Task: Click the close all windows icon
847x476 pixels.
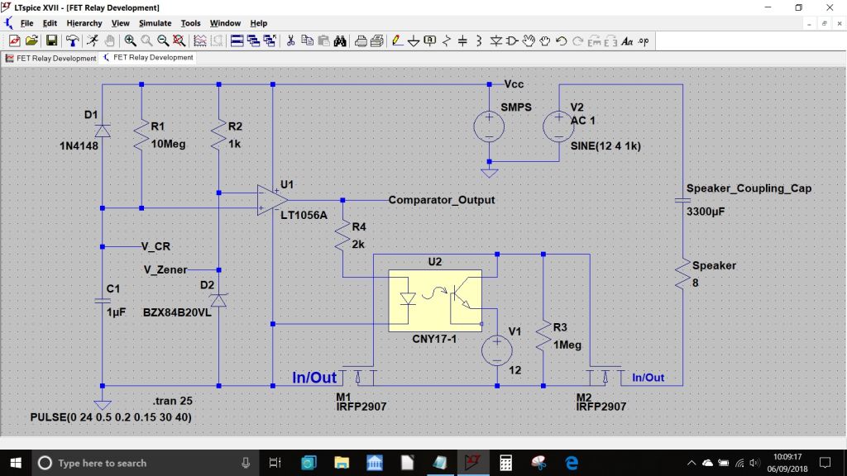Action: coord(270,41)
